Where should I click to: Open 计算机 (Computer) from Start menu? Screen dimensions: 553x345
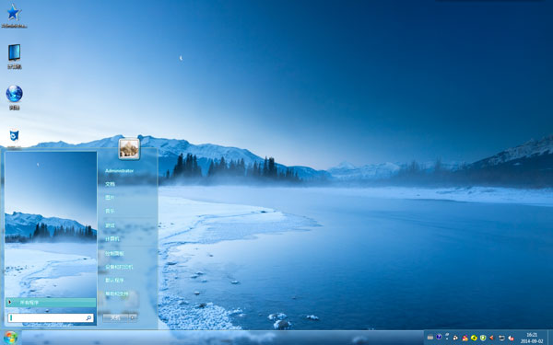[x=112, y=239]
